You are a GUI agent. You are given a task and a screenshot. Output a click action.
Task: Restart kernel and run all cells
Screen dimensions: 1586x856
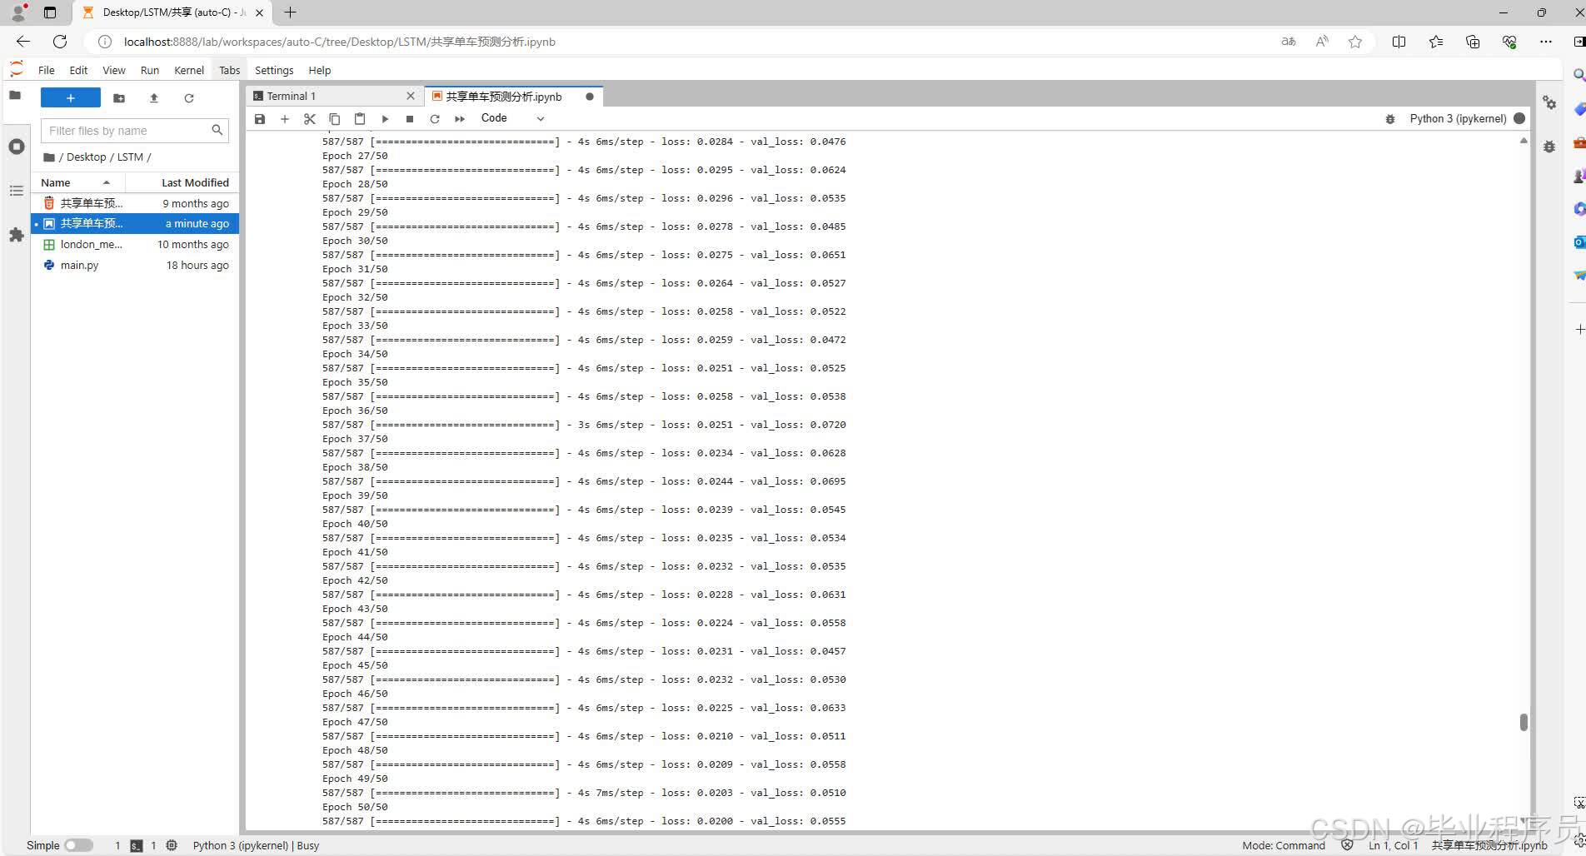click(460, 119)
